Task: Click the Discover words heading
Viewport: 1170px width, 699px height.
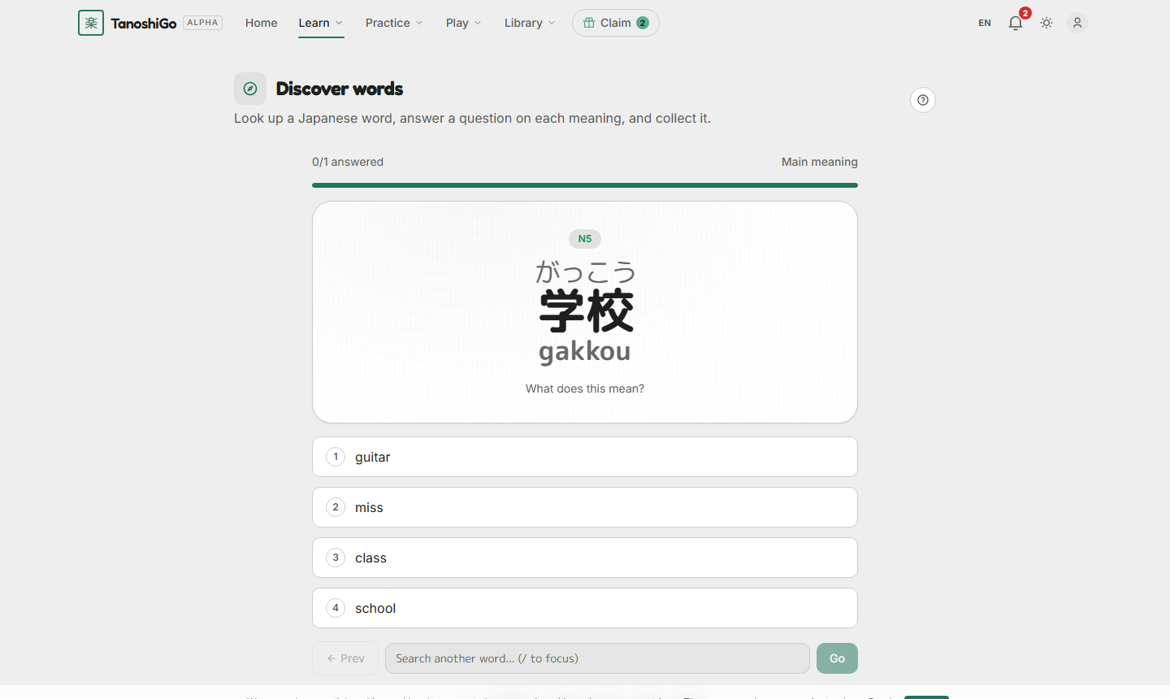Action: point(340,89)
